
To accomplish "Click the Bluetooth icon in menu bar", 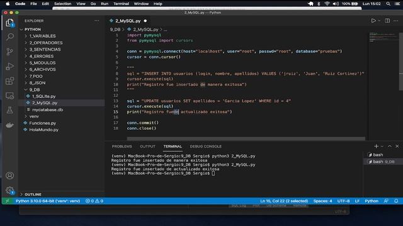I will click(319, 4).
